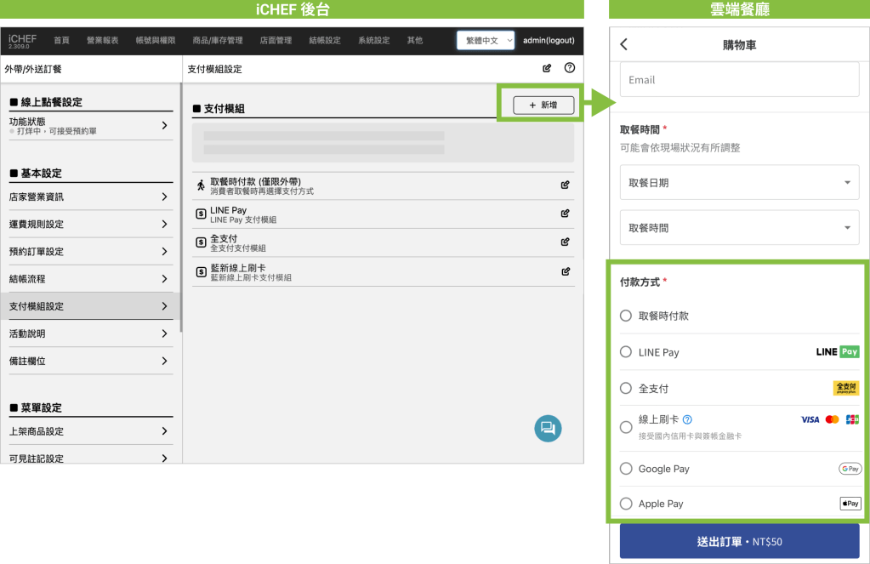Edit the 取餐時付款 payment module

coord(565,185)
